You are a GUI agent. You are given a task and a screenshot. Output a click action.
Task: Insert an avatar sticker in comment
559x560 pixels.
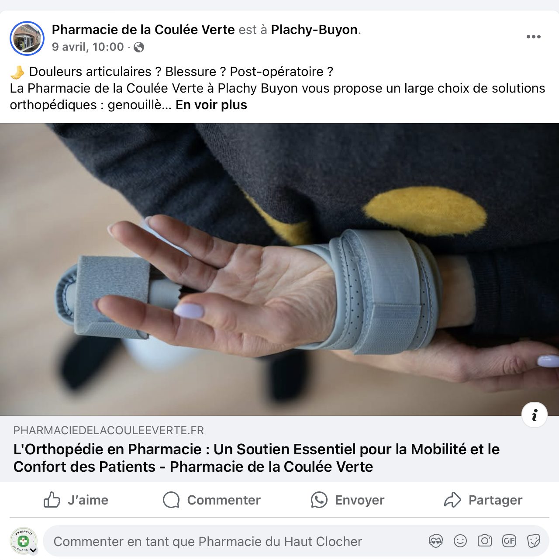[x=436, y=541]
